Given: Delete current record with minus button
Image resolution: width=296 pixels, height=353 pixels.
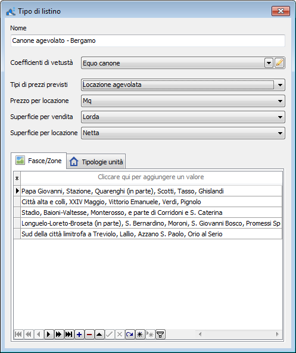Looking at the screenshot, I should tap(89, 335).
